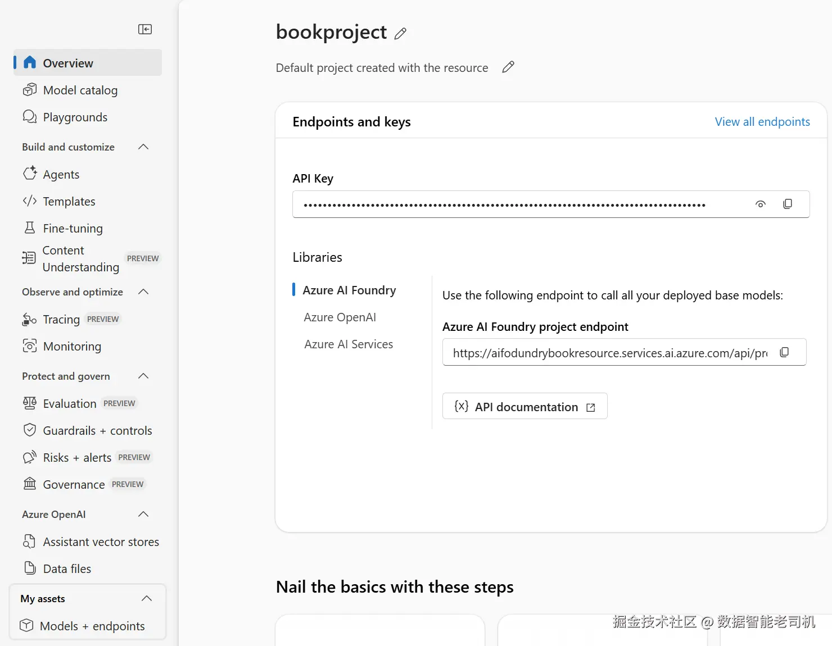Click the 'Libraries' label
Image resolution: width=832 pixels, height=646 pixels.
click(317, 257)
